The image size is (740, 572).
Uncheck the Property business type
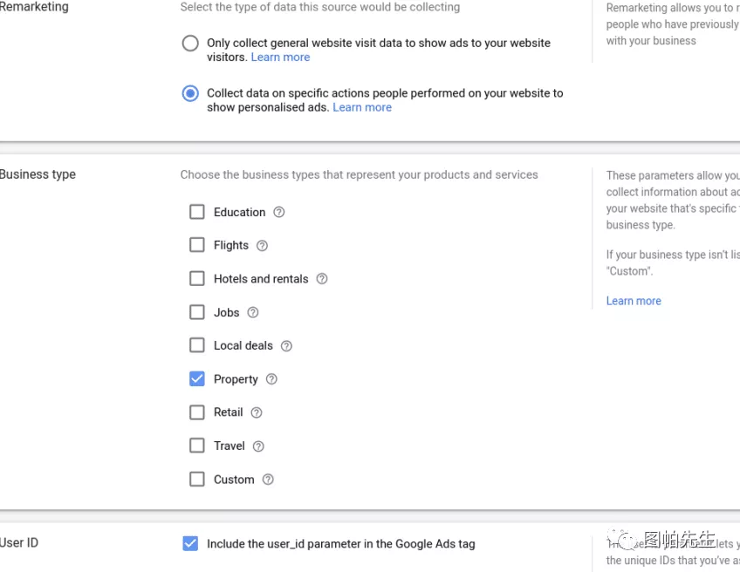pos(197,379)
